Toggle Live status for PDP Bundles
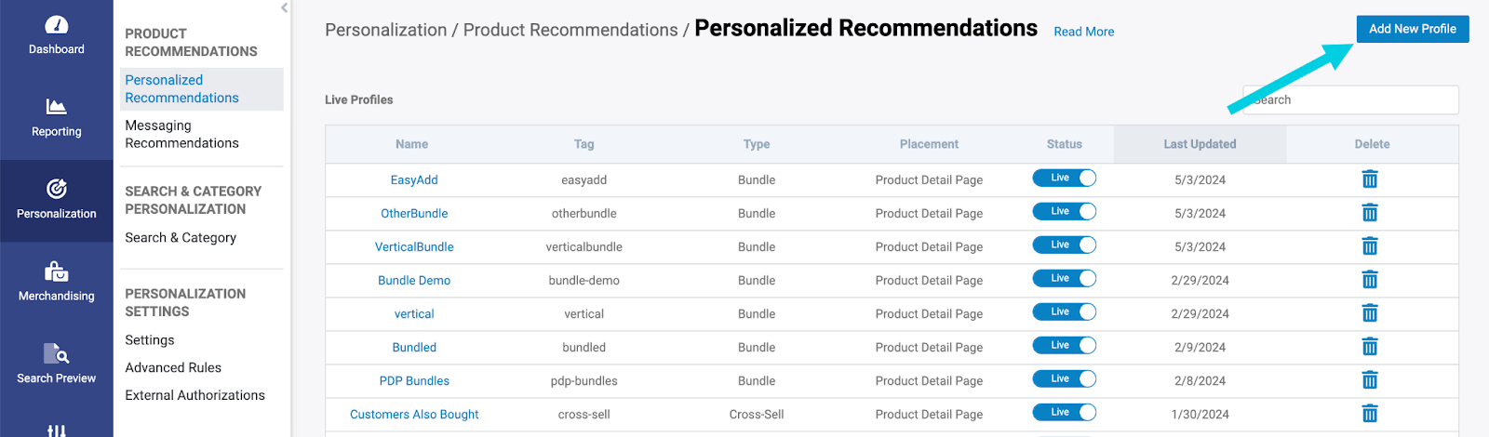Image resolution: width=1489 pixels, height=437 pixels. pyautogui.click(x=1065, y=378)
